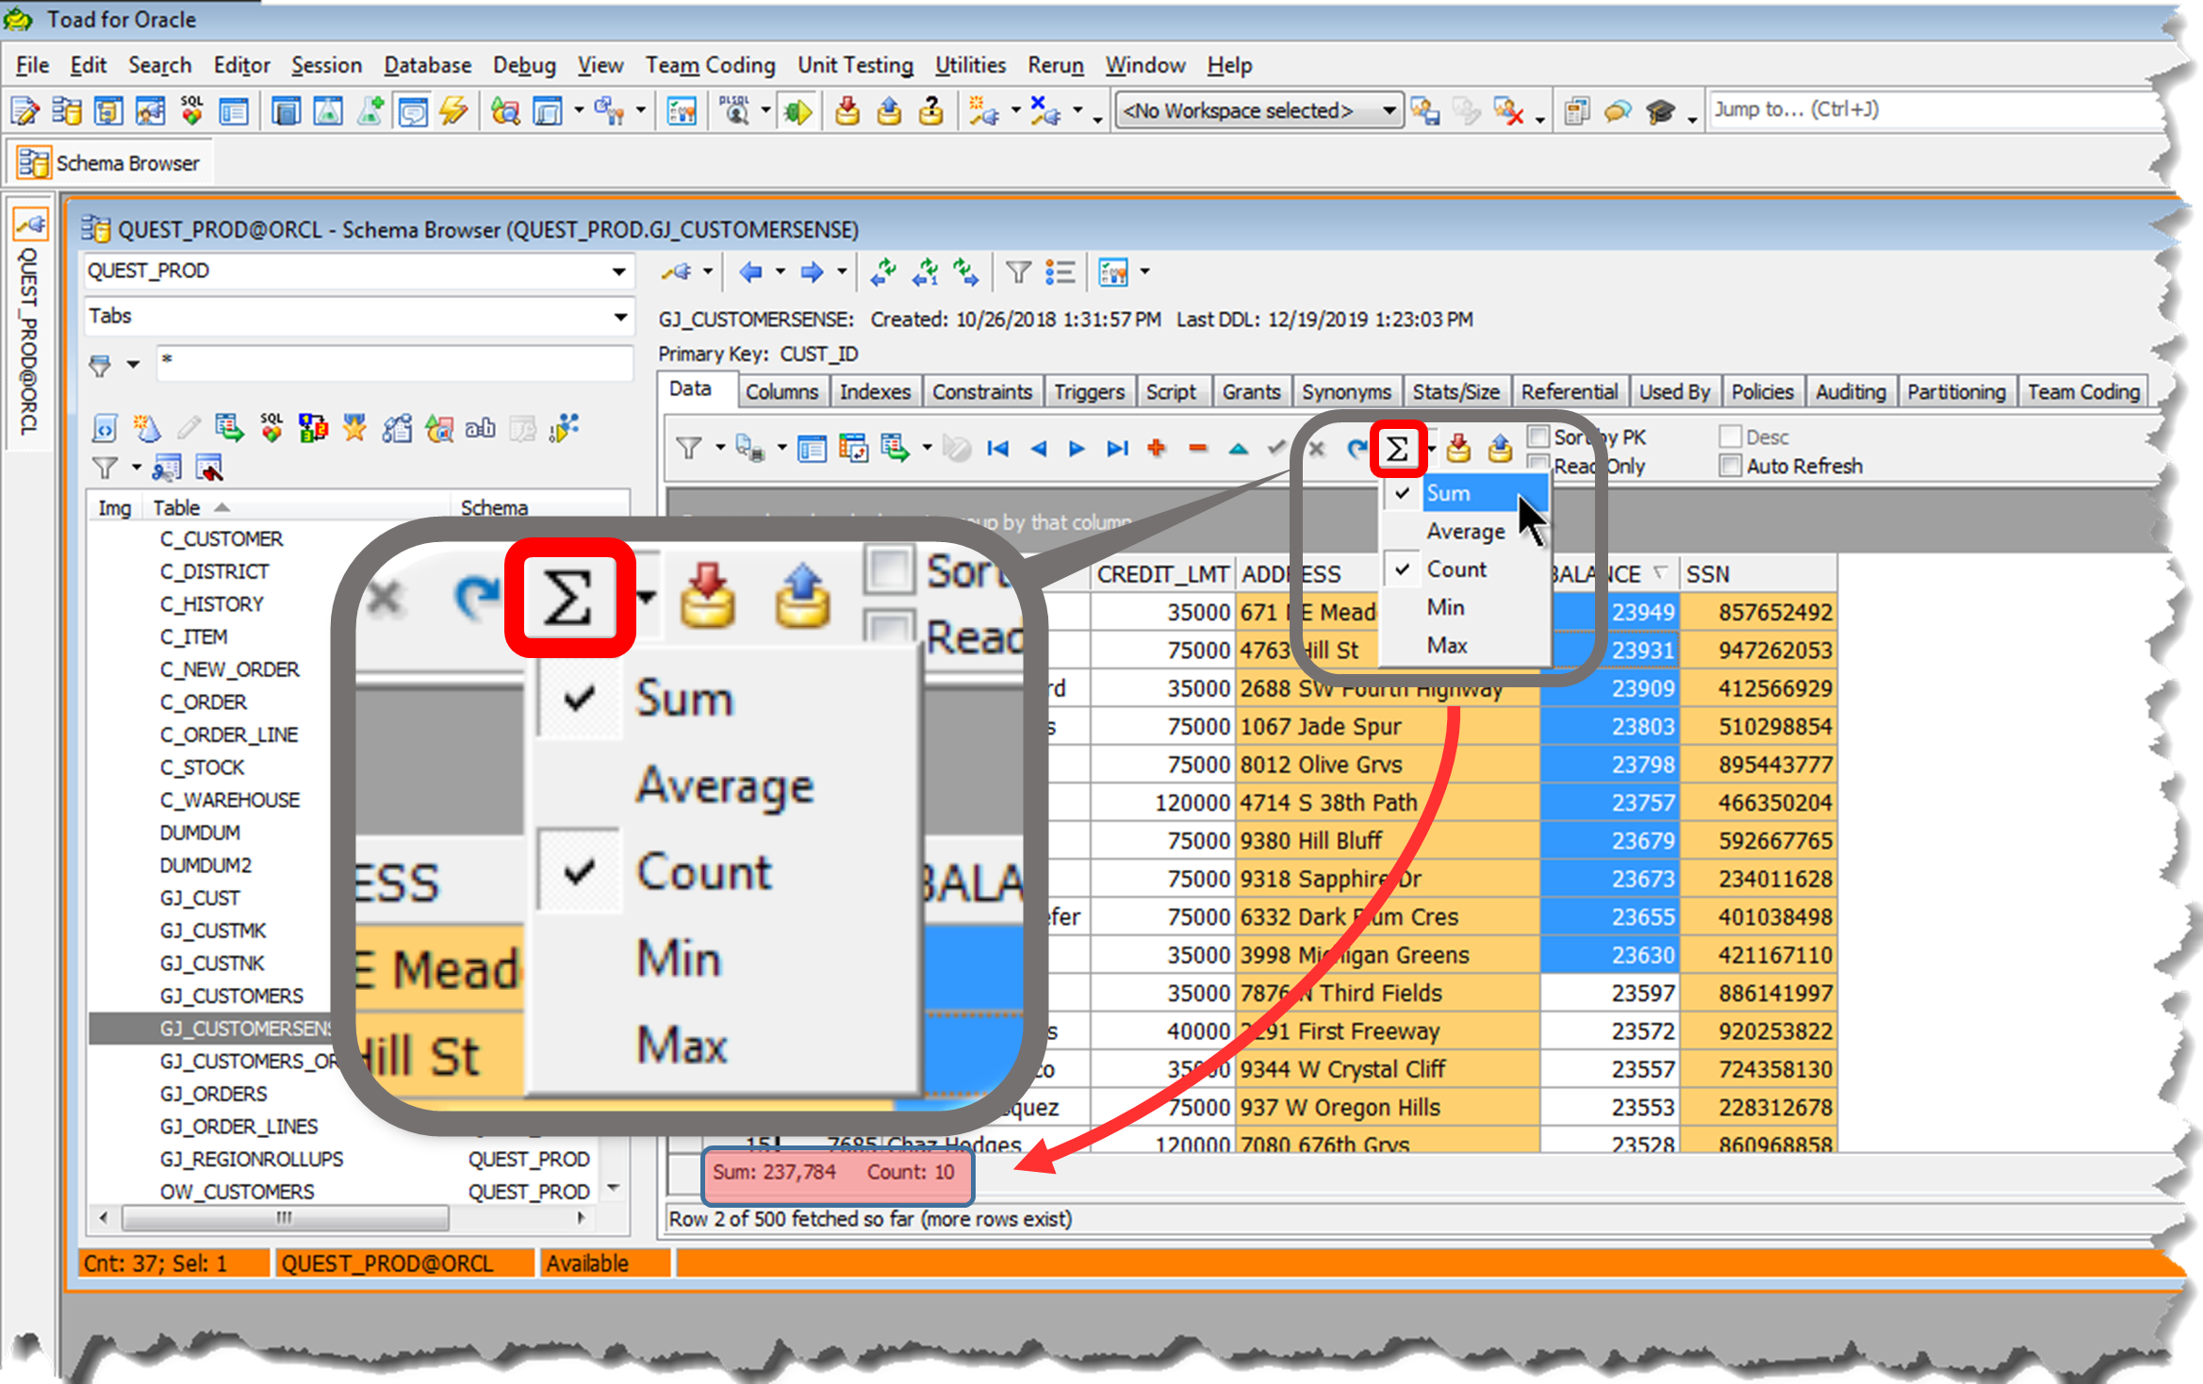Click the filter funnel icon in data grid toolbar
Viewport: 2203px width, 1384px height.
tap(689, 449)
